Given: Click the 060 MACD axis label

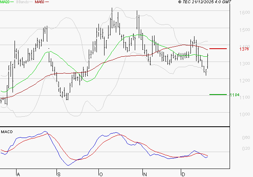Looking at the screenshot, I should (246, 138).
